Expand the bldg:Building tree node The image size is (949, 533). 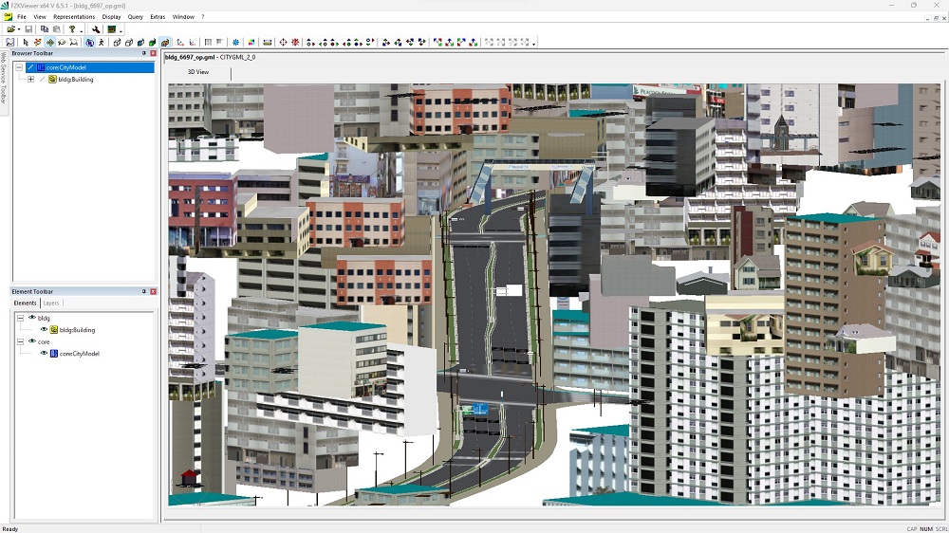tap(31, 80)
